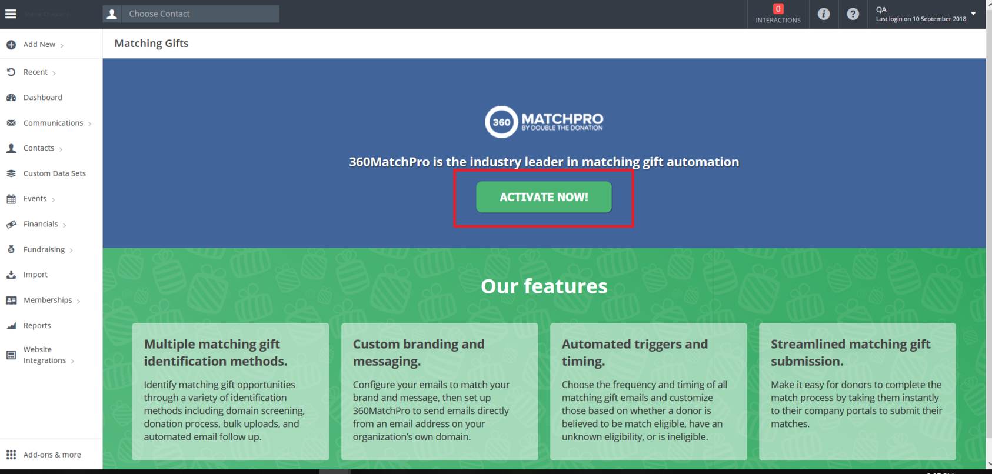The image size is (992, 474).
Task: Expand the Events submenu arrow
Action: coord(53,199)
